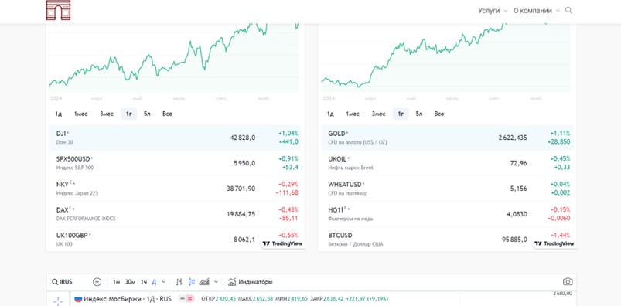Click the company arch logo

58,10
